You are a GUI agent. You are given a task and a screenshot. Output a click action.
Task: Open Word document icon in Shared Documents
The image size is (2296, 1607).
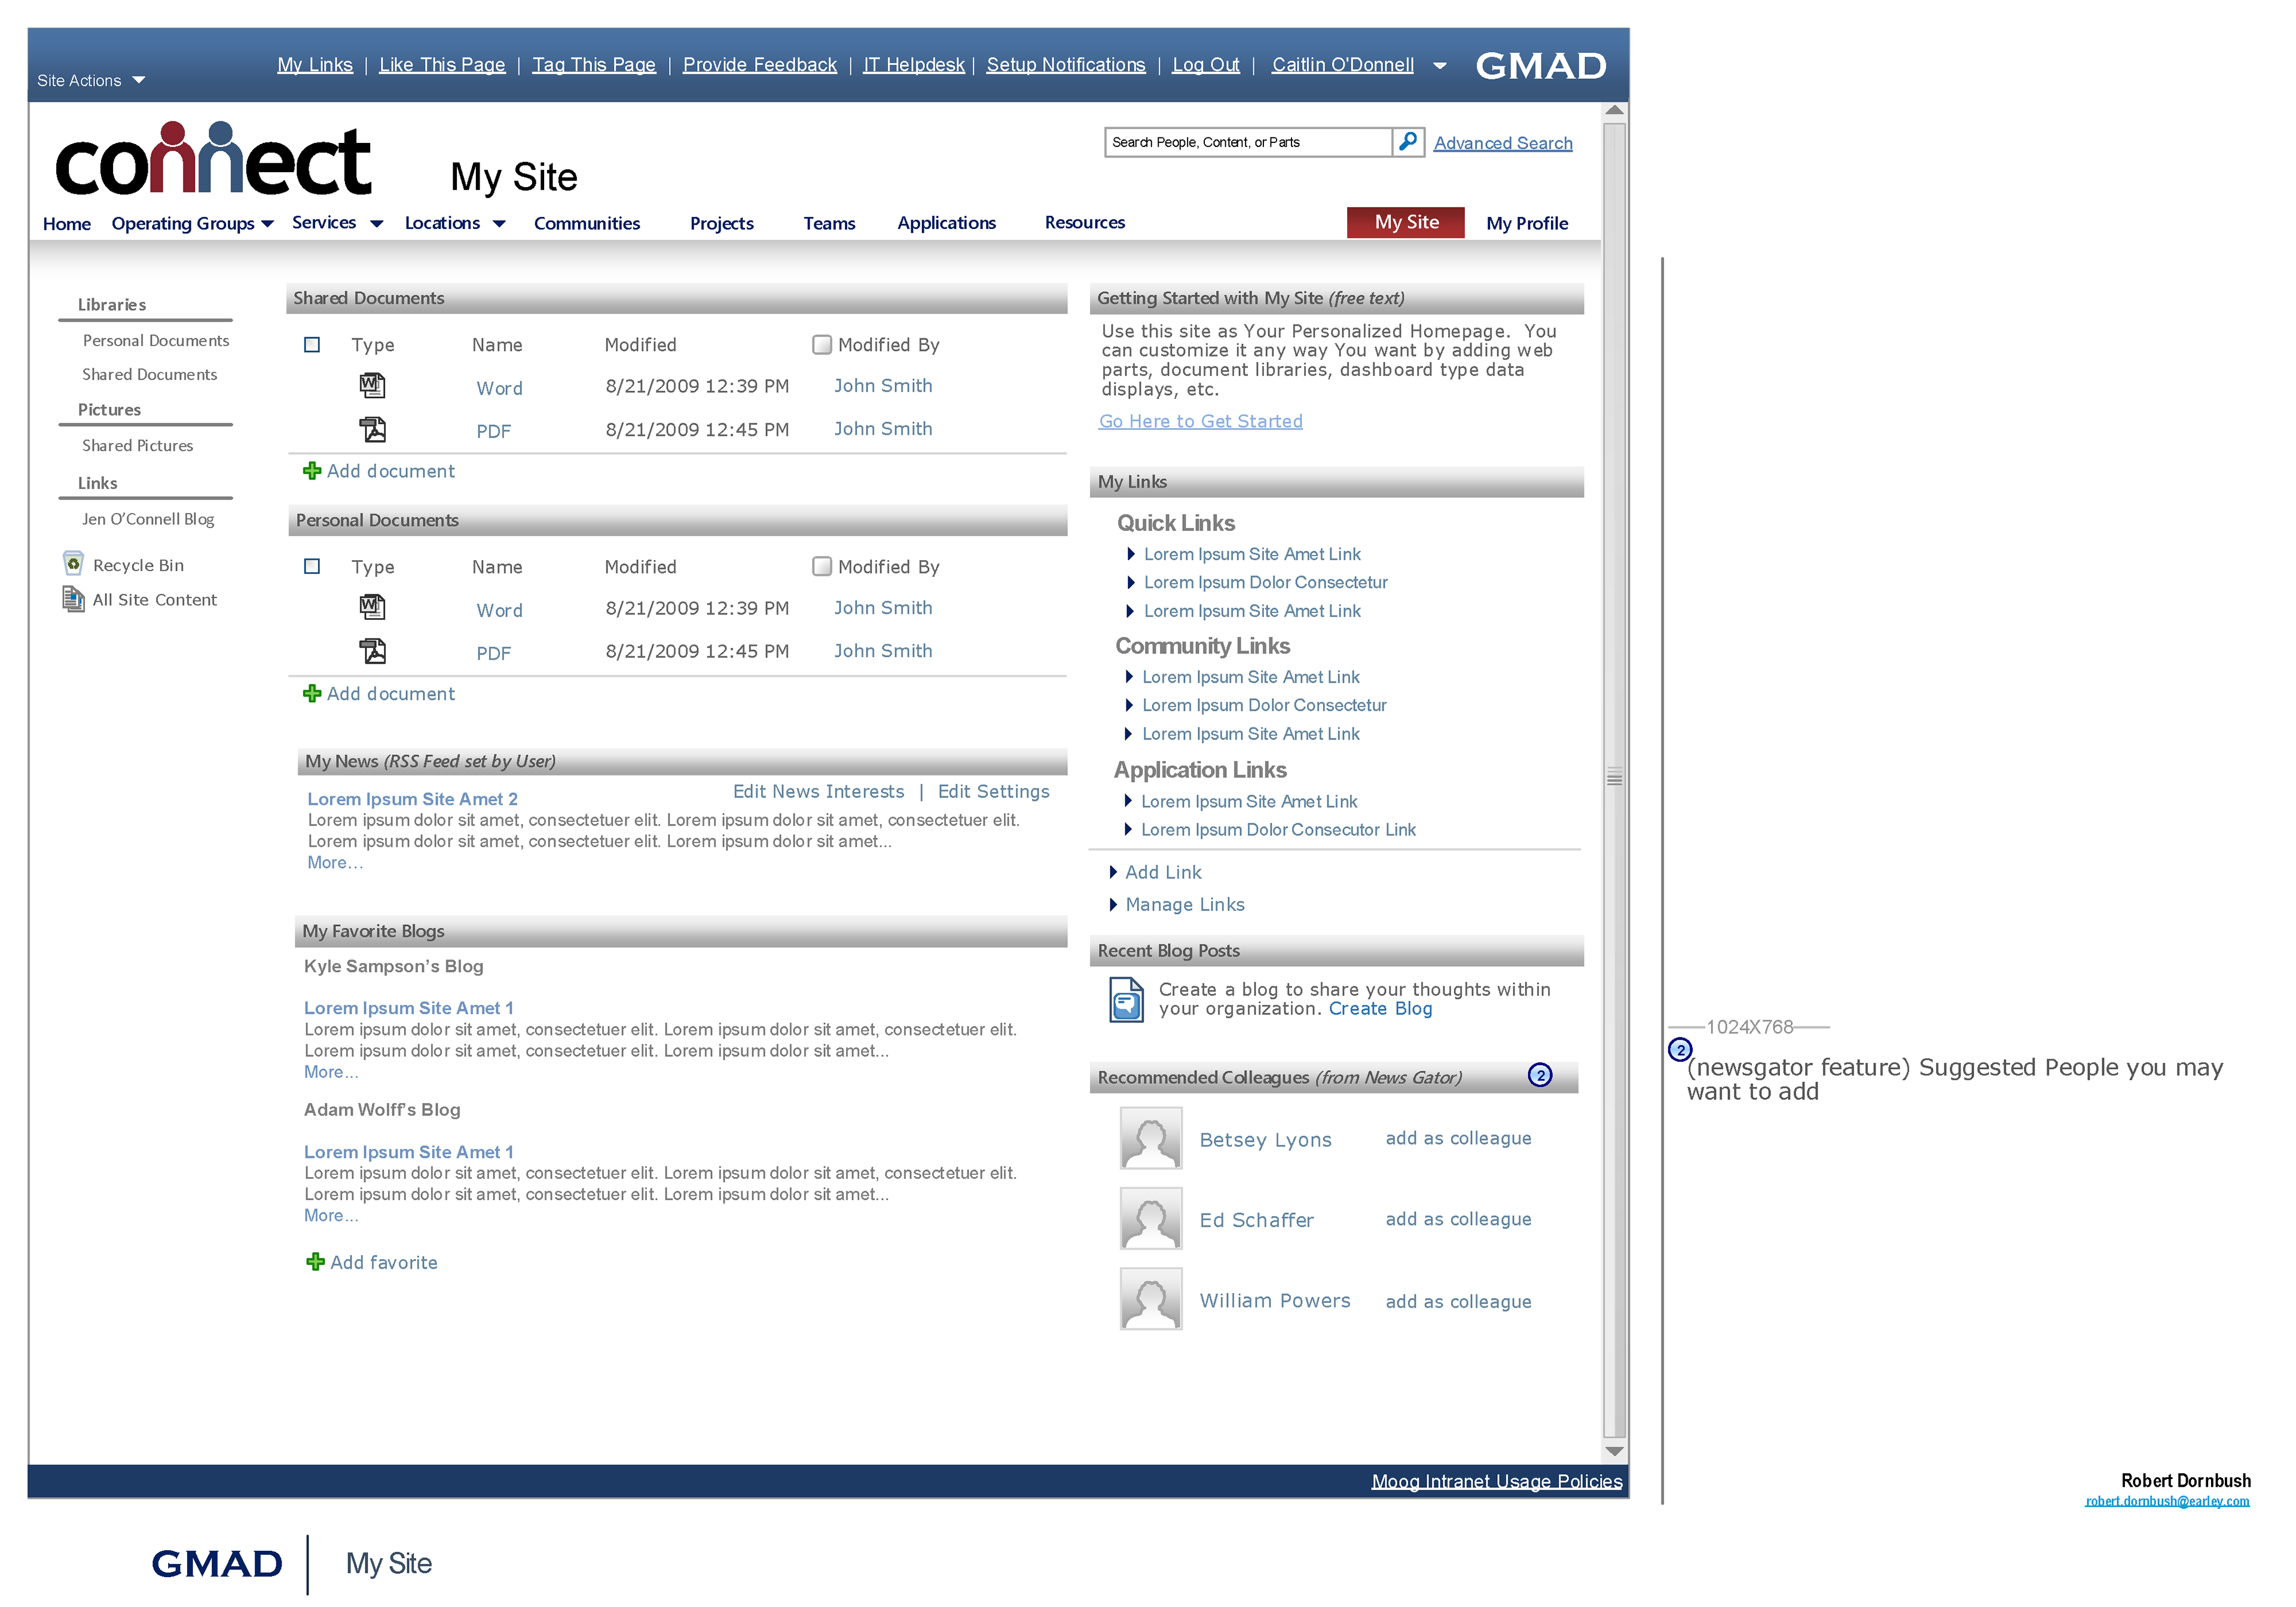[x=372, y=385]
